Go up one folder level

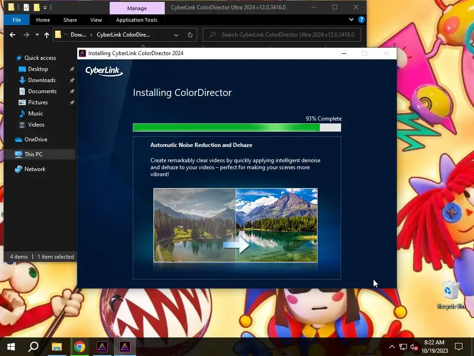click(x=47, y=35)
